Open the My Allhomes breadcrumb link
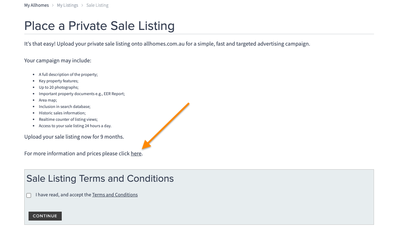The height and width of the screenshot is (238, 399). (36, 5)
